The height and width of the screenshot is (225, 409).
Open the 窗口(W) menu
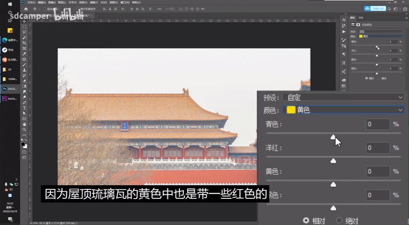tap(125, 2)
